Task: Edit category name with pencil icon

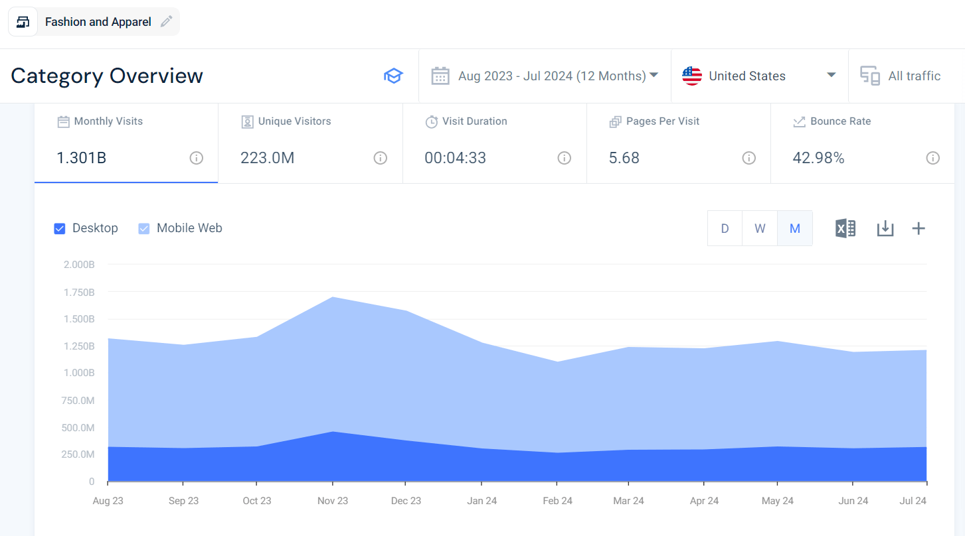Action: tap(166, 22)
